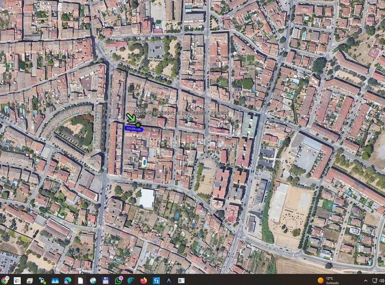Click the green star map marker
The width and height of the screenshot is (385, 285).
click(x=138, y=125)
